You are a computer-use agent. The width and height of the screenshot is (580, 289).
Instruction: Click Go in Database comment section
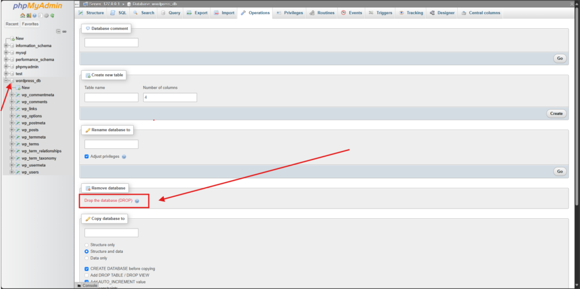[560, 58]
